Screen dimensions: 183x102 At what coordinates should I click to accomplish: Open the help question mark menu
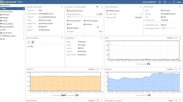[165, 2]
